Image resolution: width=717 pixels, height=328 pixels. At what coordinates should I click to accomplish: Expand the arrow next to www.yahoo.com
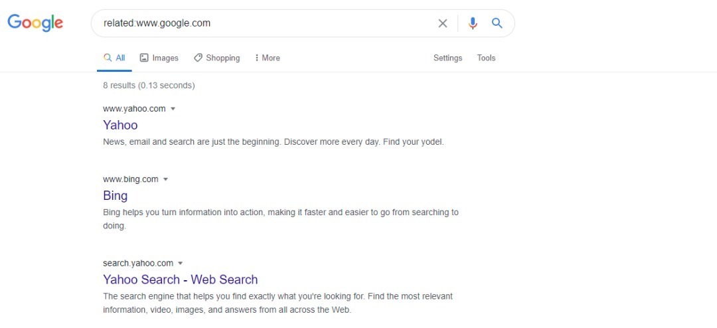pyautogui.click(x=173, y=109)
